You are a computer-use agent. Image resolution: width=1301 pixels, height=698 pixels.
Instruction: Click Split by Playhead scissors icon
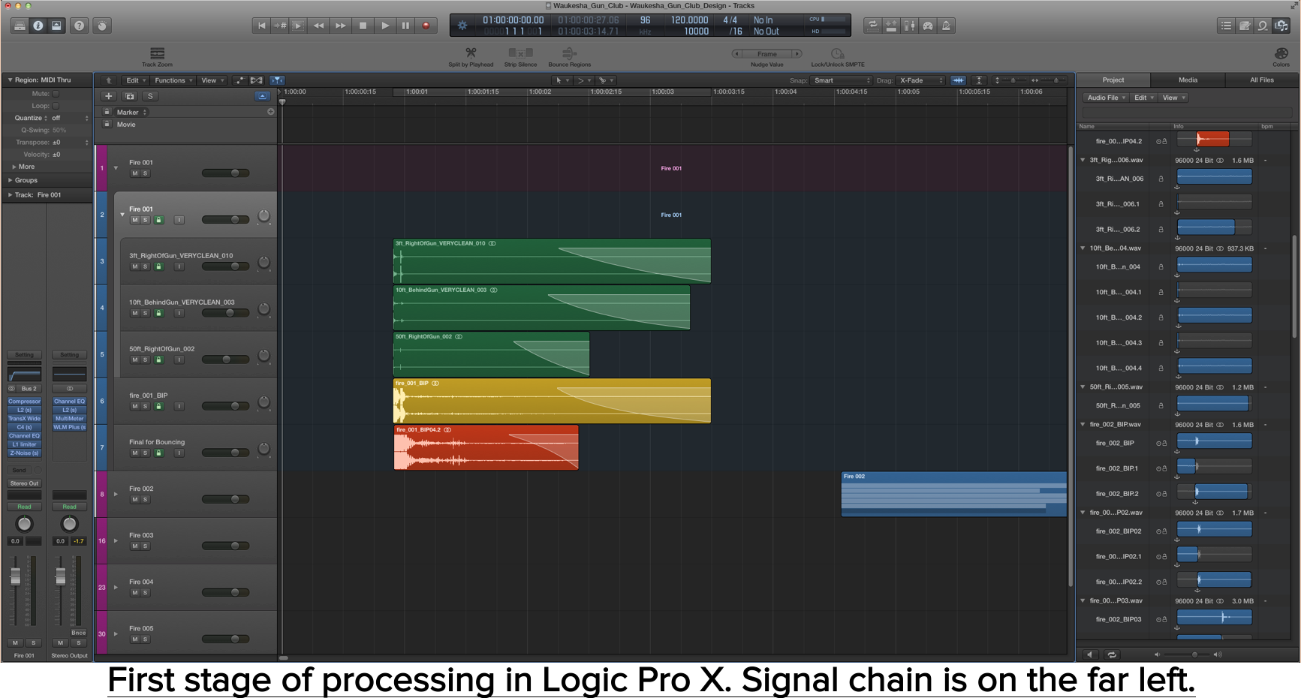471,53
